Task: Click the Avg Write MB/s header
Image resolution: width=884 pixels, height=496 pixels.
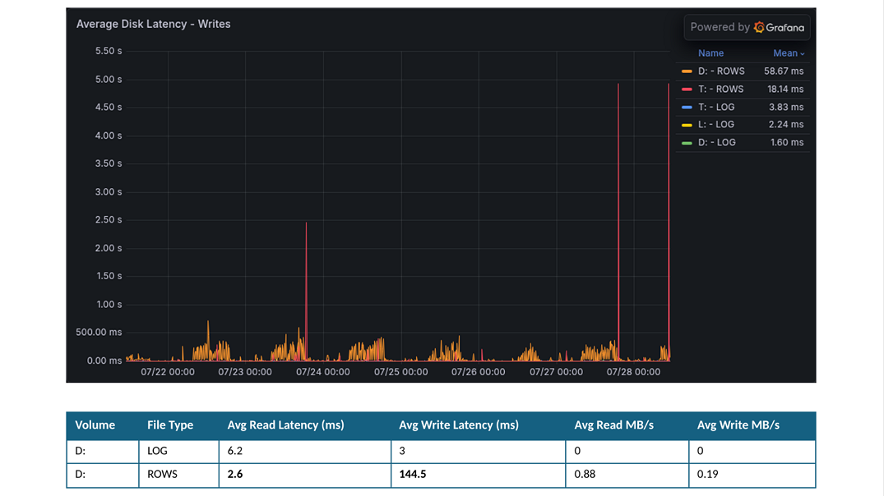Action: pos(738,425)
